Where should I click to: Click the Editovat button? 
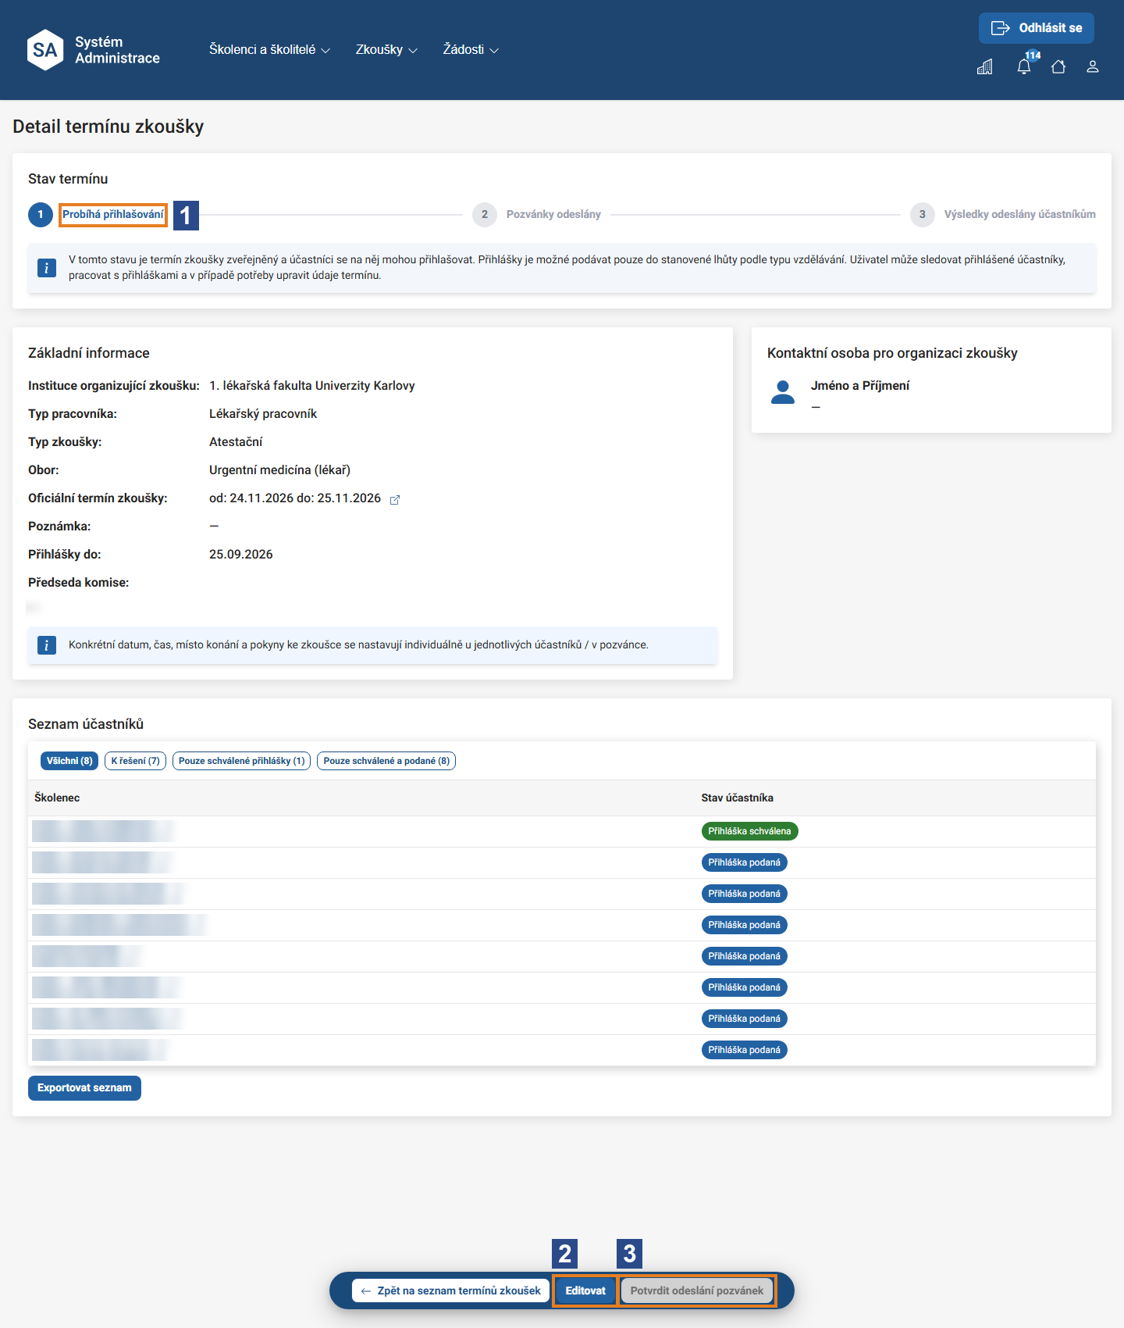click(x=585, y=1291)
